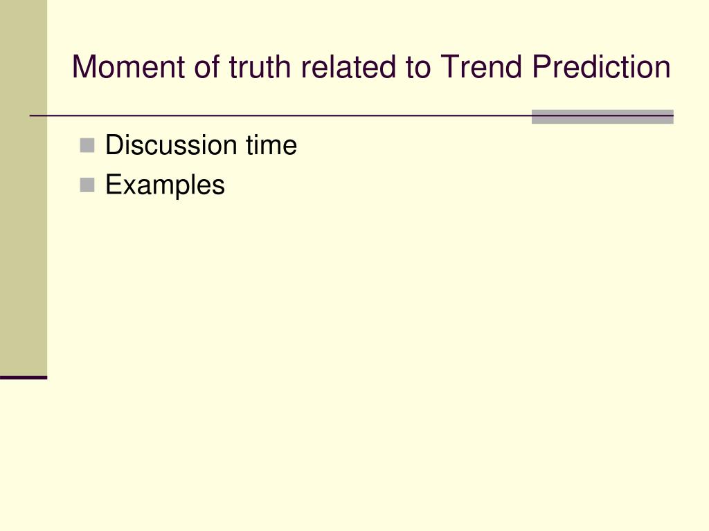Select the 'Examples' bullet text
This screenshot has height=531, width=709.
point(165,185)
